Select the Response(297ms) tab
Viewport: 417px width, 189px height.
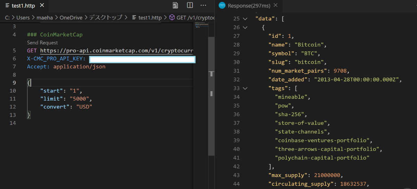click(249, 6)
